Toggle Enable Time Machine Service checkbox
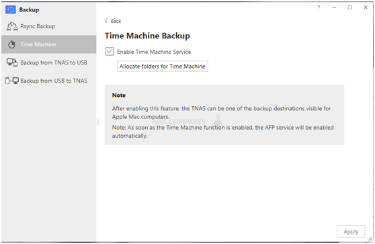The image size is (375, 244). pyautogui.click(x=110, y=52)
